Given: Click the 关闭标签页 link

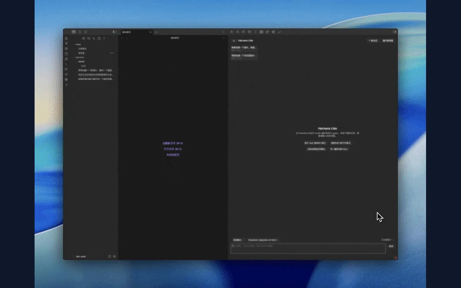Looking at the screenshot, I should [x=173, y=155].
